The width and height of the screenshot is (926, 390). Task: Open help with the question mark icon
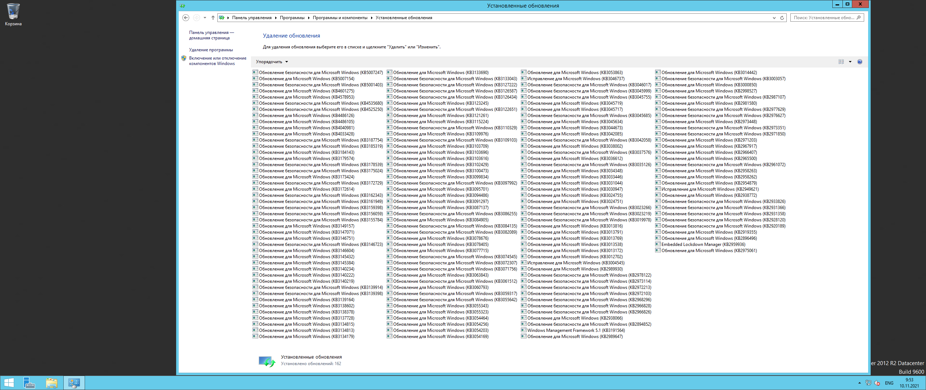(860, 62)
